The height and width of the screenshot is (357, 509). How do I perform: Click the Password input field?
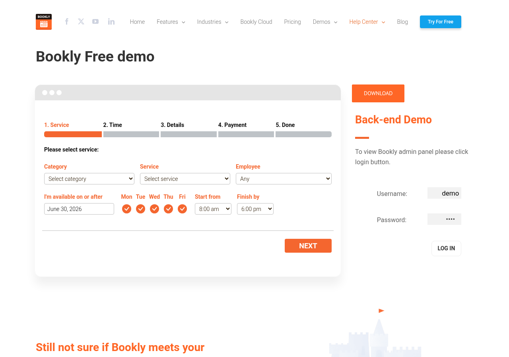click(444, 219)
